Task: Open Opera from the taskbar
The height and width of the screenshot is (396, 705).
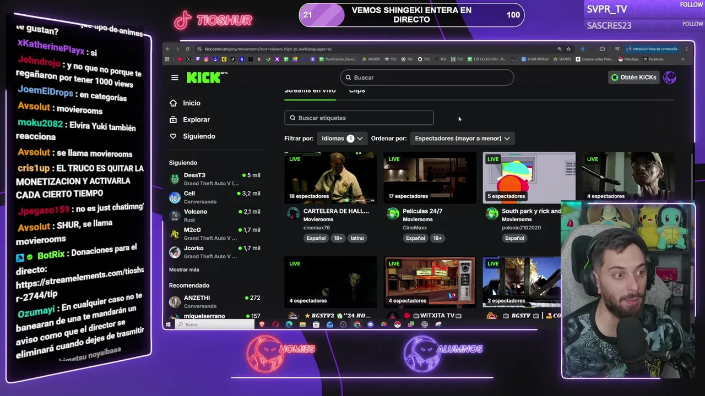Action: [x=275, y=324]
